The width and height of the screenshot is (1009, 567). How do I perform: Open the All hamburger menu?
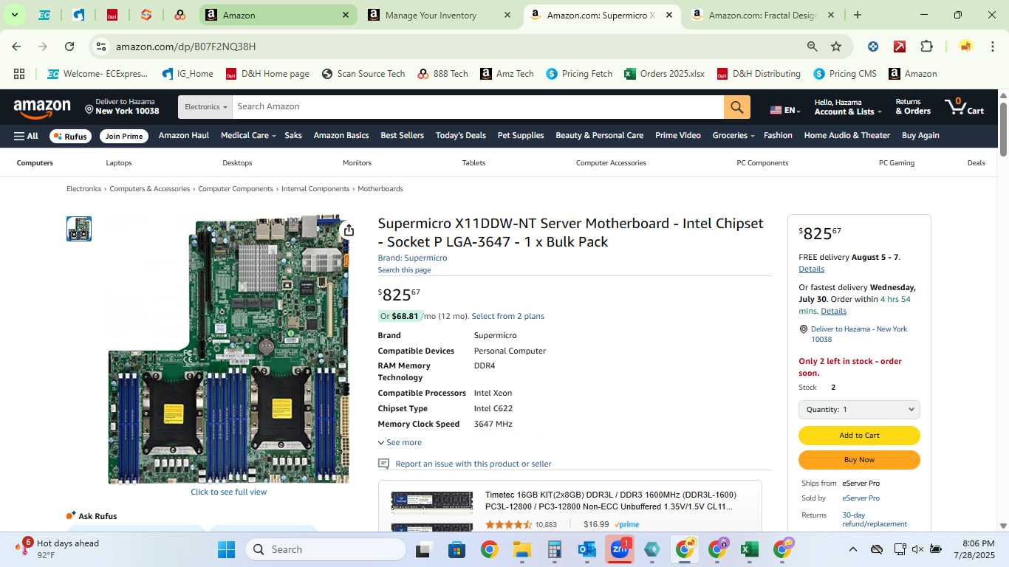click(26, 136)
